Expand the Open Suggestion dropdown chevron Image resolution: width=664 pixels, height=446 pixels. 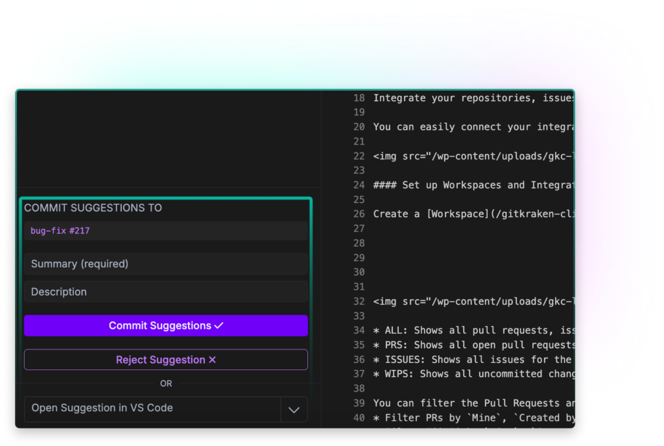click(294, 409)
